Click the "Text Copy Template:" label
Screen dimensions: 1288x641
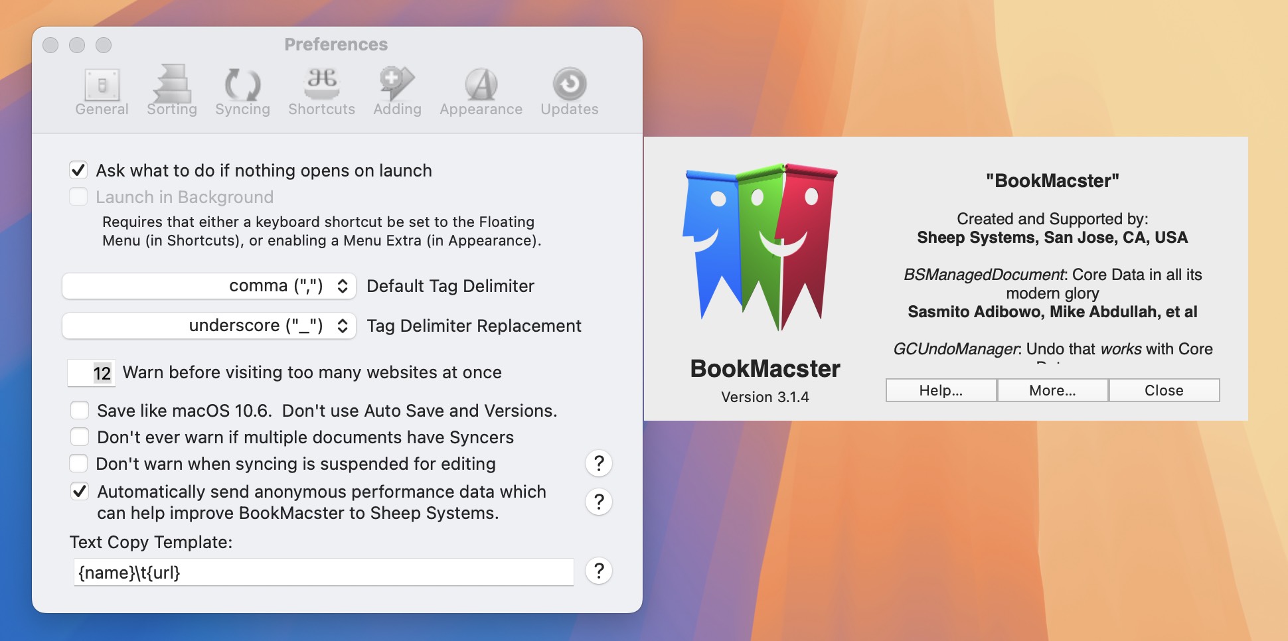(151, 542)
